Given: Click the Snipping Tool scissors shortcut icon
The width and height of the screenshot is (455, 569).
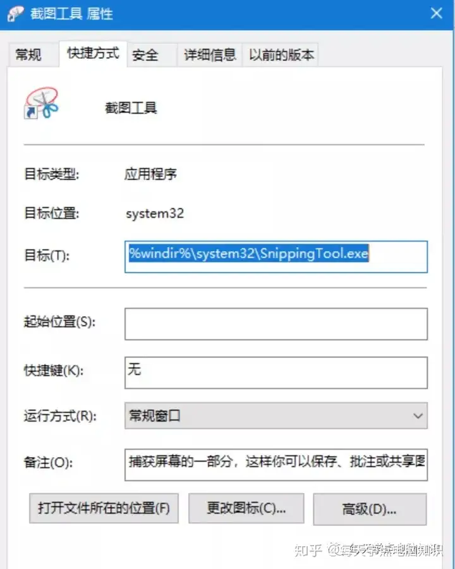Looking at the screenshot, I should [x=41, y=103].
